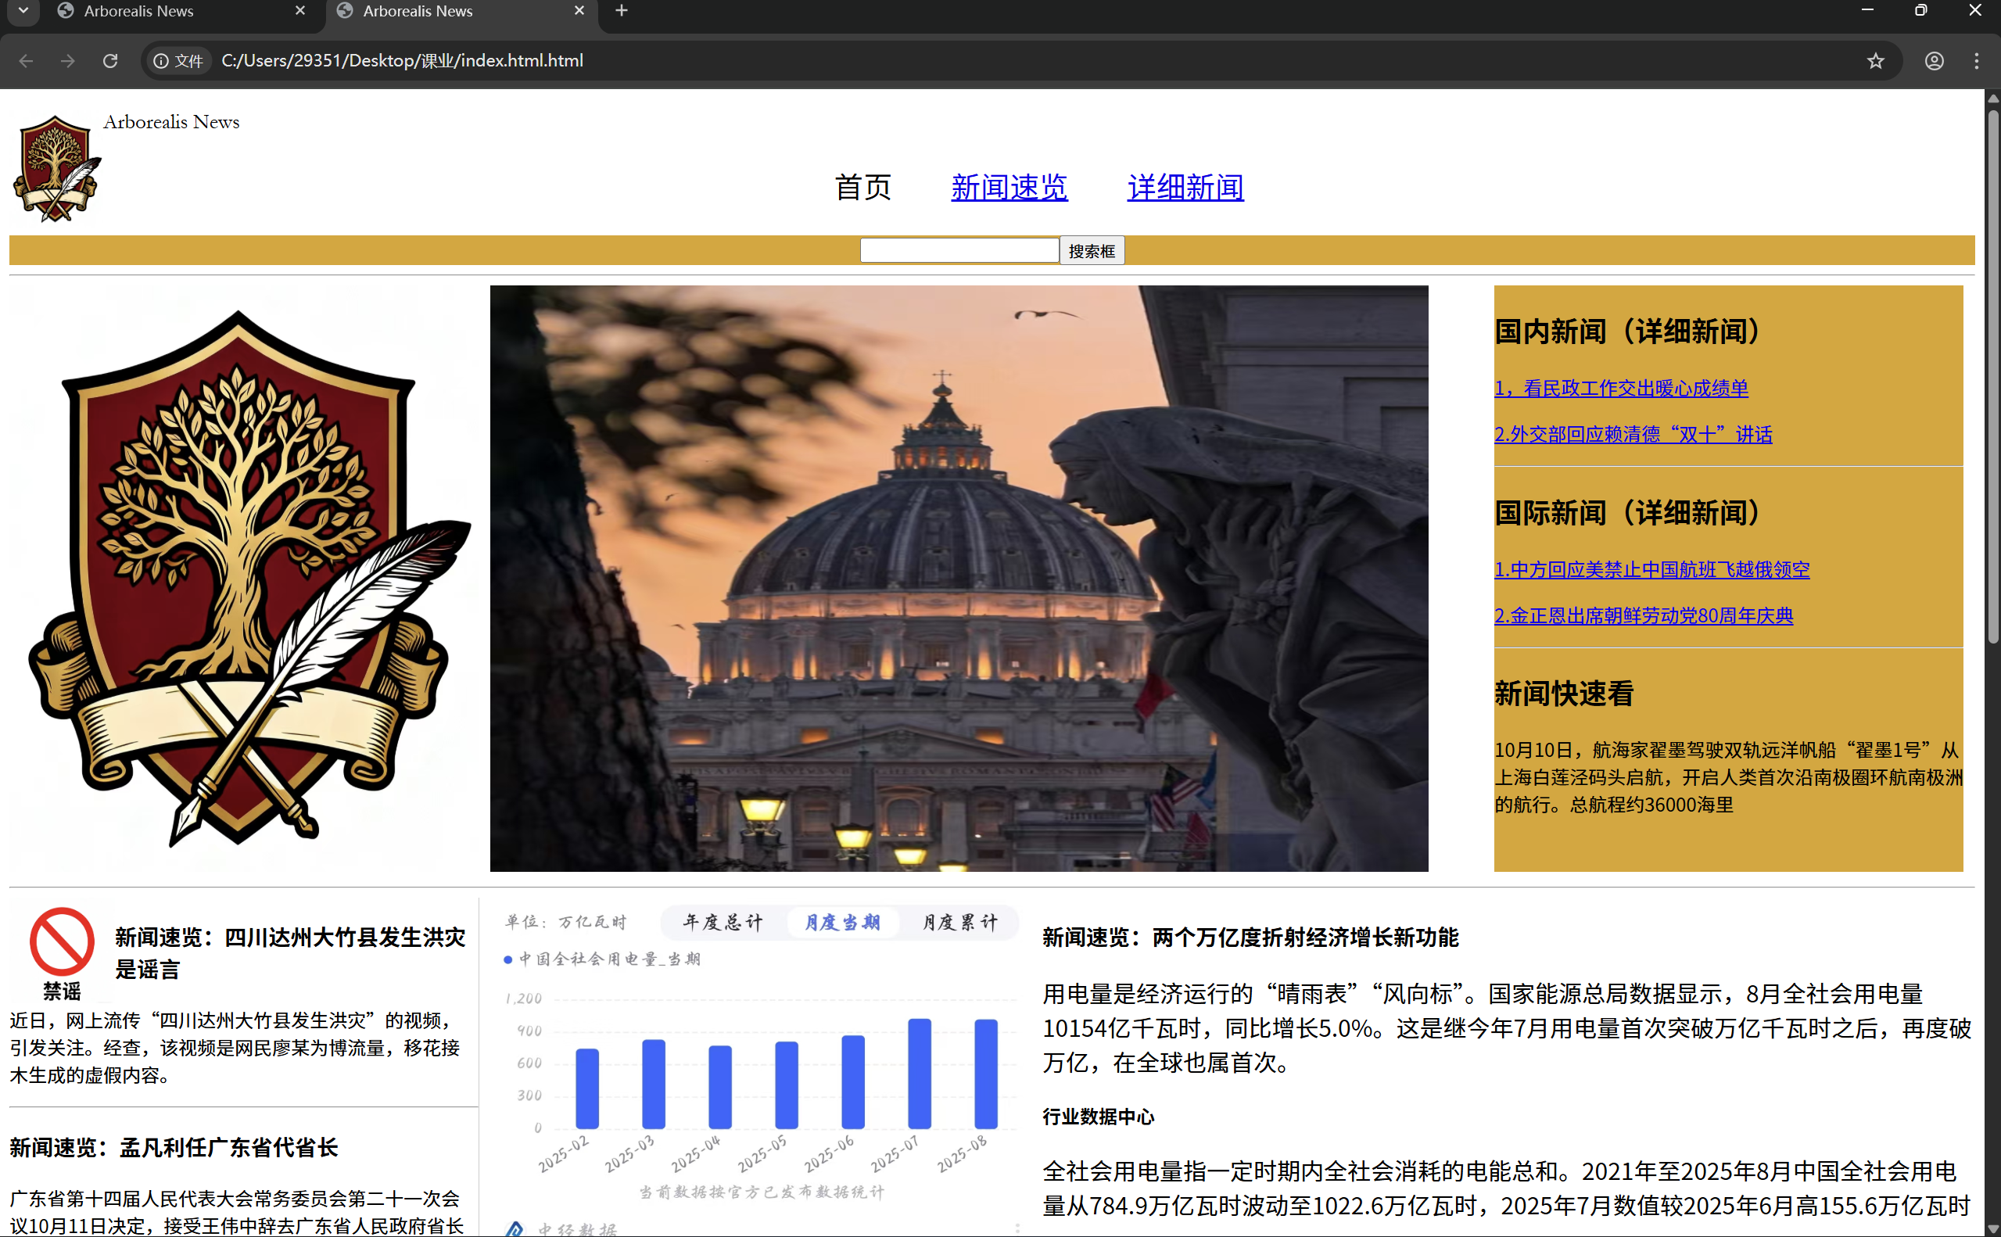The height and width of the screenshot is (1237, 2001).
Task: Switch chart to 月度当期 view
Action: click(843, 922)
